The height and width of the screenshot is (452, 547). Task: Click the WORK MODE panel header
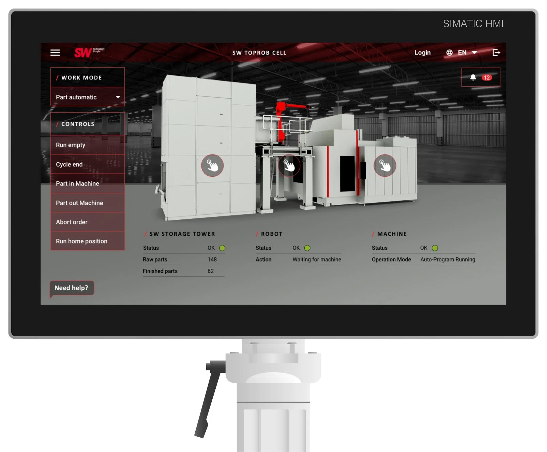point(88,77)
